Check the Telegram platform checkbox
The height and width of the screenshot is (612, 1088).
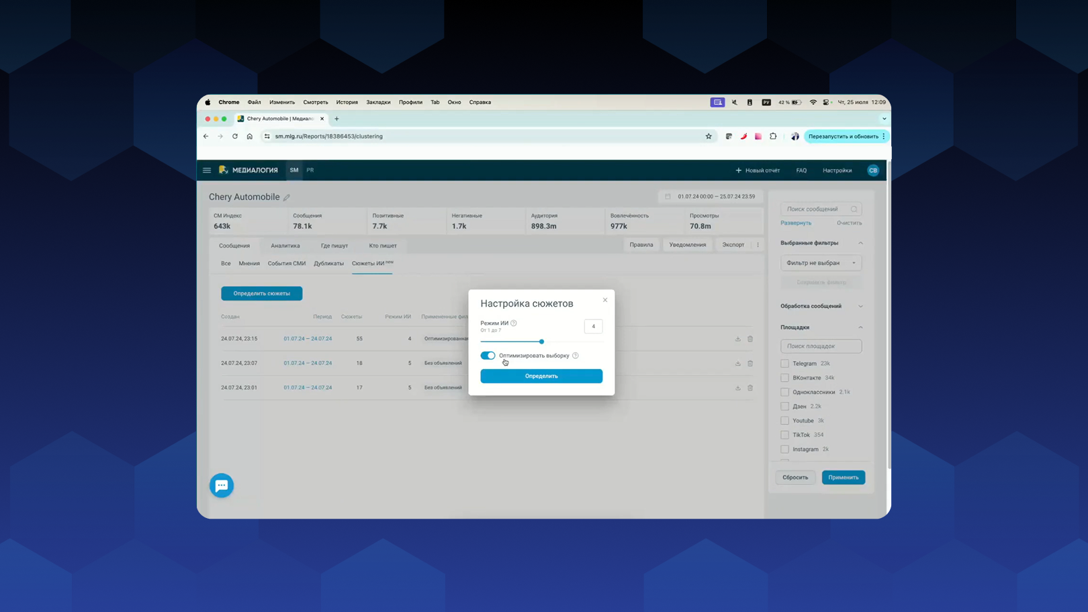(x=784, y=364)
